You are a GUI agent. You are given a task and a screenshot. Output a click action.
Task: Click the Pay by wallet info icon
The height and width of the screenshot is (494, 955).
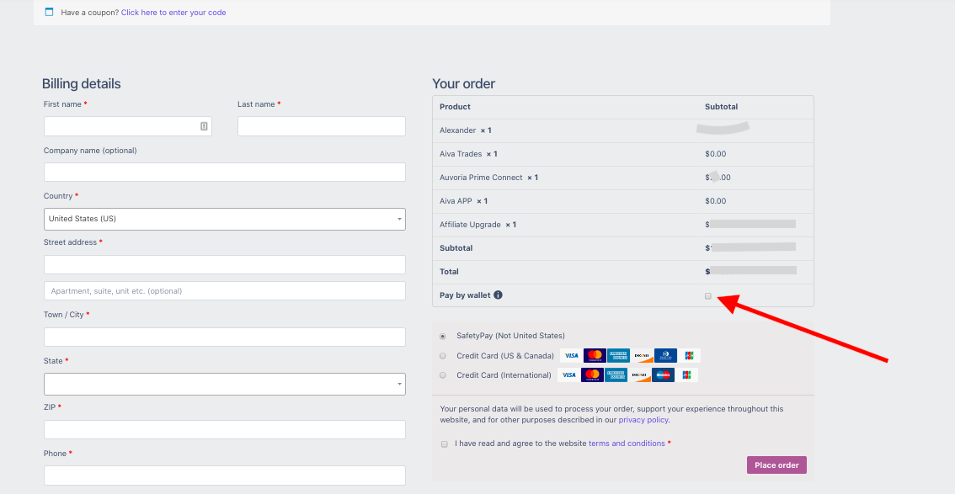point(499,295)
